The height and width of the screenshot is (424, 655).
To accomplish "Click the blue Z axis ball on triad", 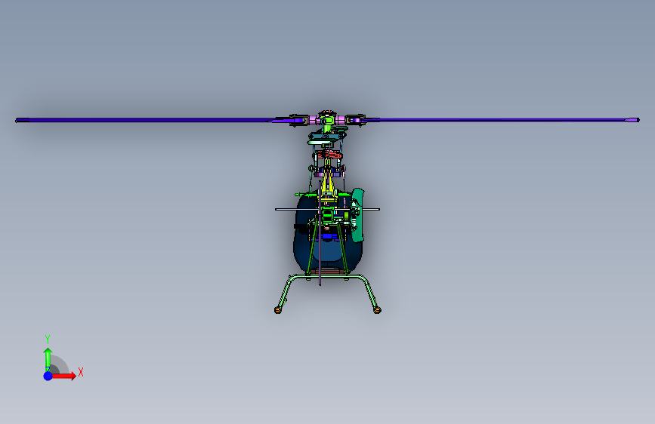I will pyautogui.click(x=48, y=376).
